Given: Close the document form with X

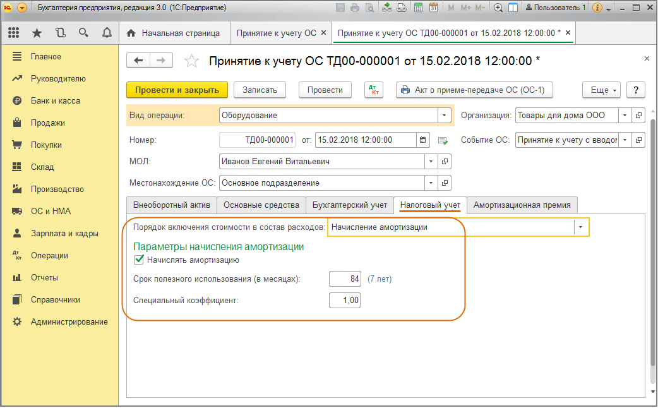Looking at the screenshot, I should point(647,59).
